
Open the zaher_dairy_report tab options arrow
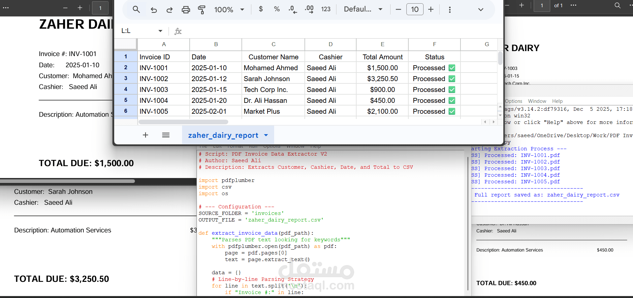(x=266, y=135)
